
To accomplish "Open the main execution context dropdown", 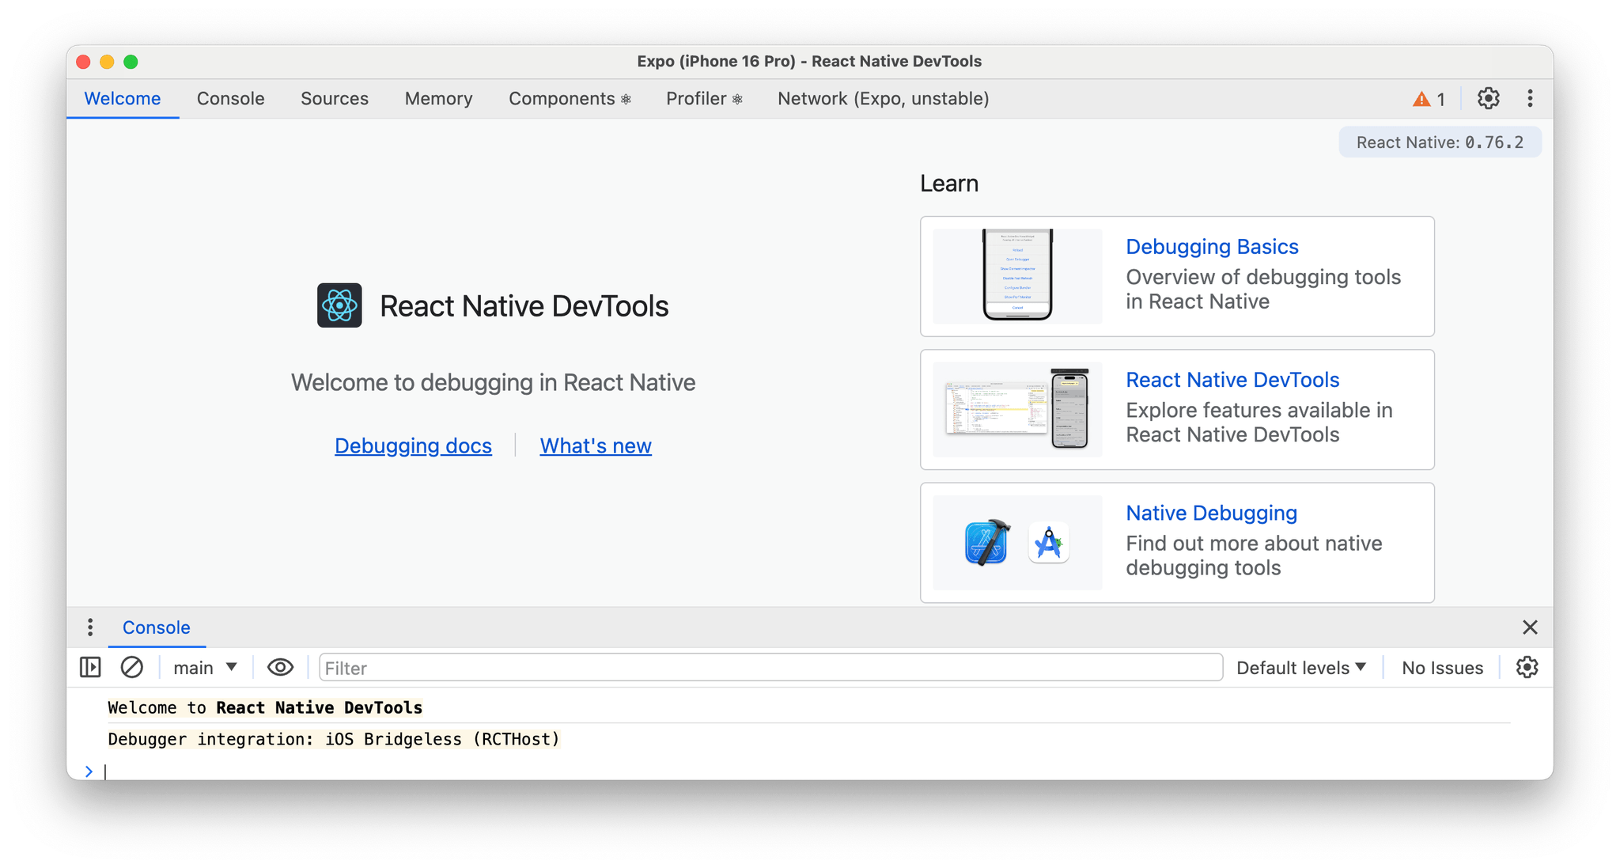I will click(203, 667).
